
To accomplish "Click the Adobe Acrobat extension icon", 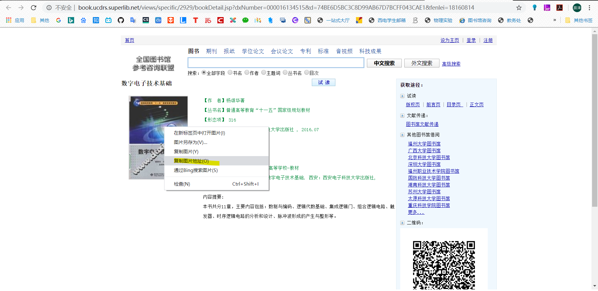I will pyautogui.click(x=559, y=8).
